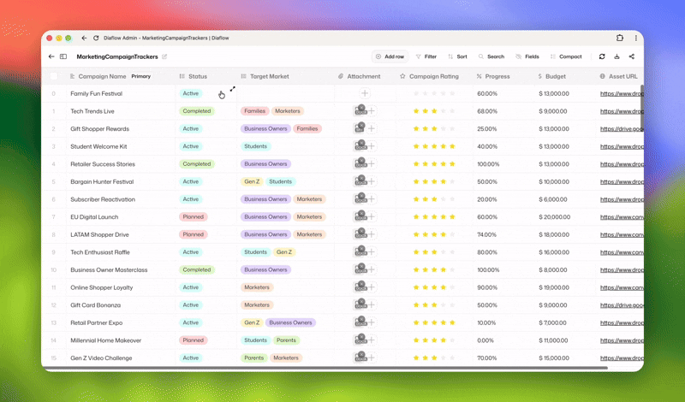The image size is (685, 402).
Task: Click the Add row button
Action: [390, 56]
